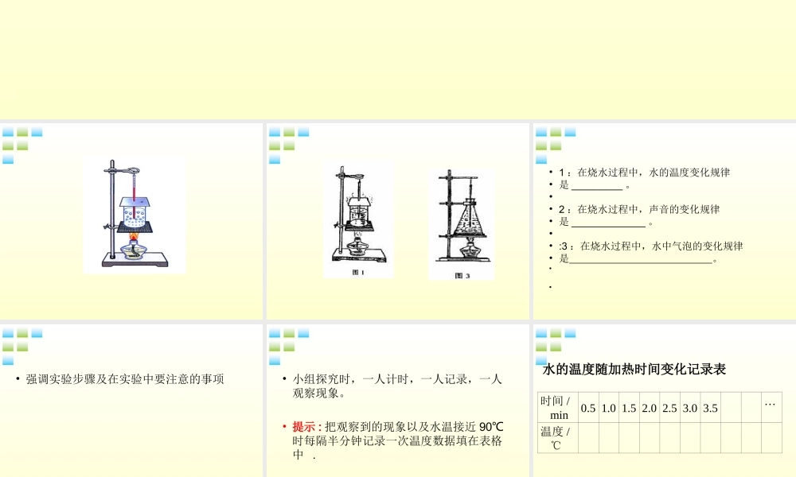
Task: Click the 时间 / min header cell
Action: [x=558, y=407]
